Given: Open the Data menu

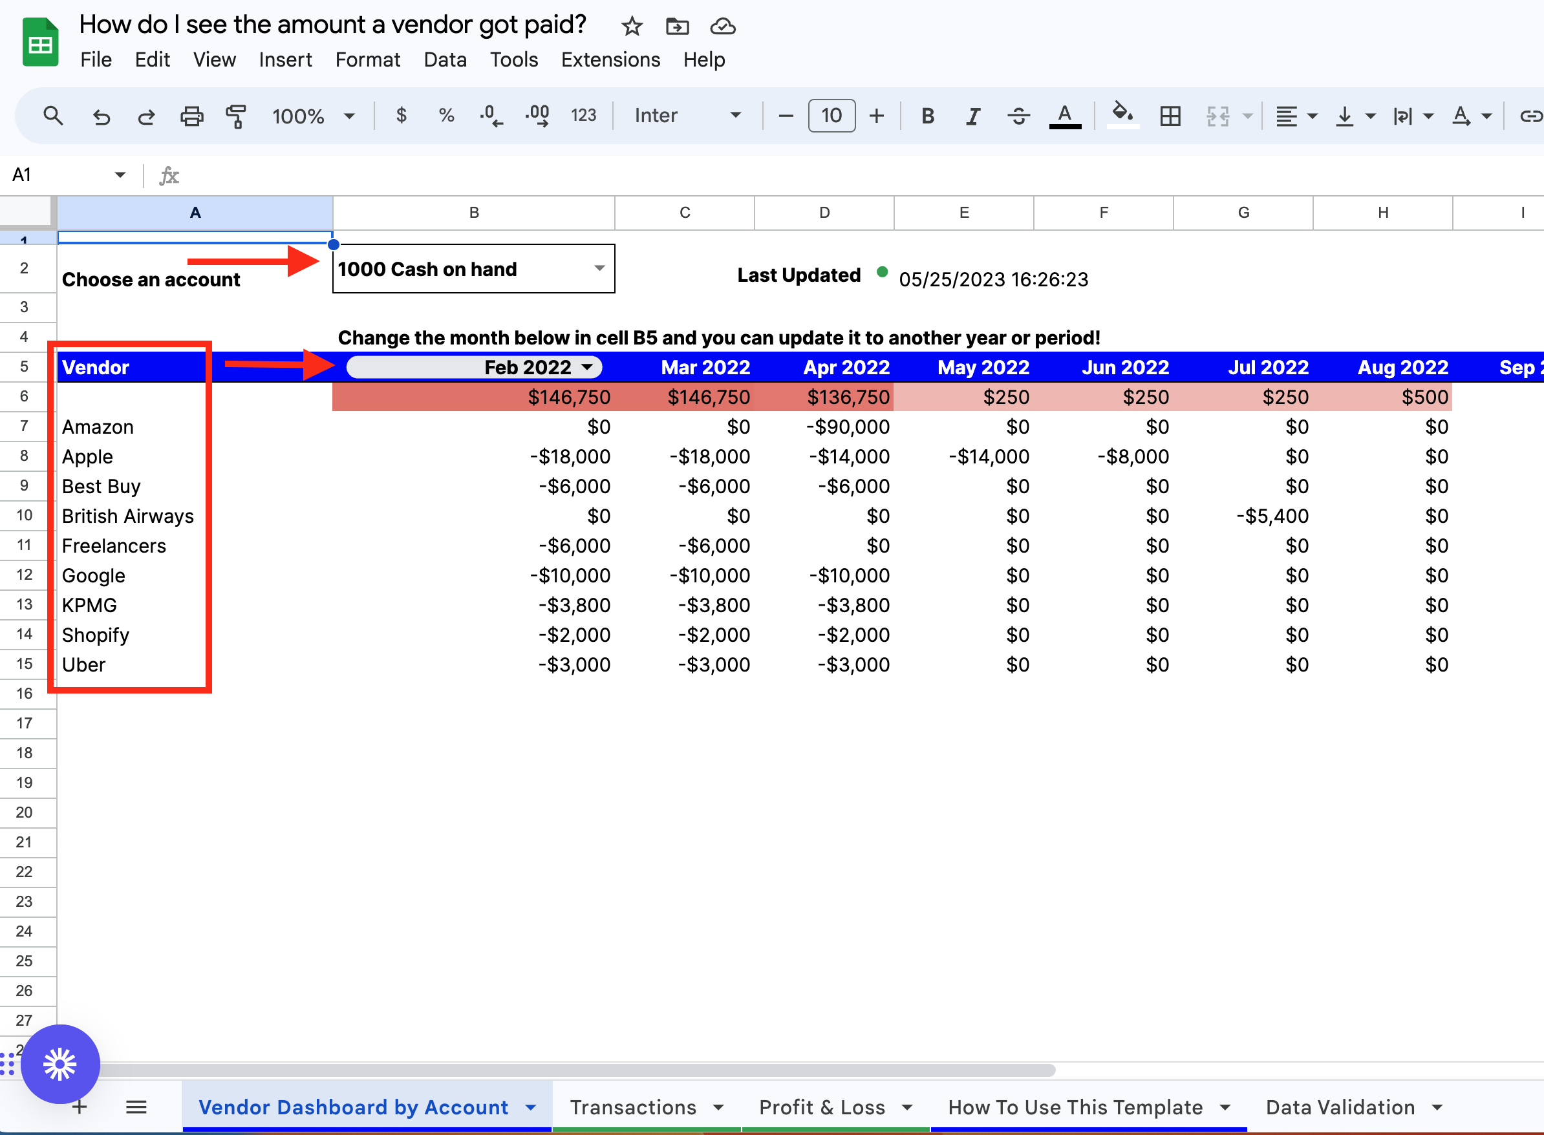Looking at the screenshot, I should pos(445,59).
